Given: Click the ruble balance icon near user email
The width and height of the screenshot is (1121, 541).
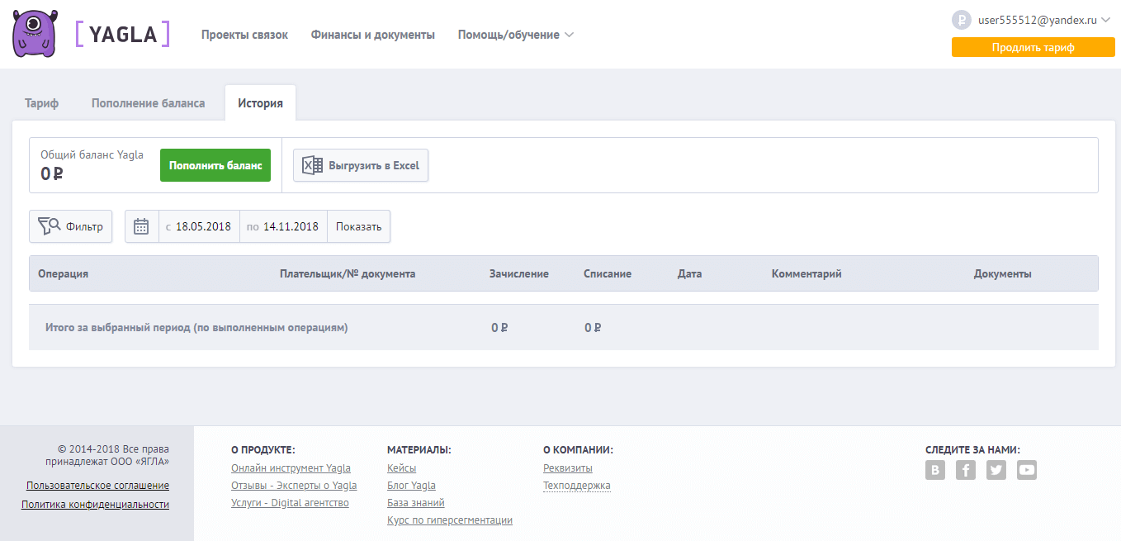Looking at the screenshot, I should point(961,20).
